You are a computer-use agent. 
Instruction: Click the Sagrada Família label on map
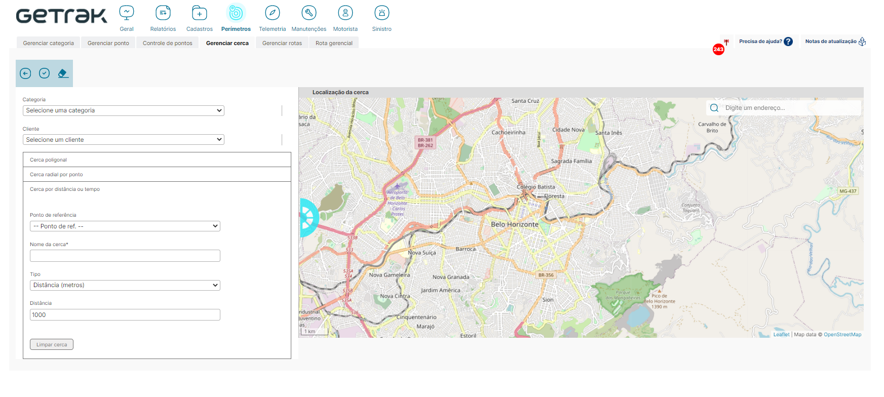(571, 161)
